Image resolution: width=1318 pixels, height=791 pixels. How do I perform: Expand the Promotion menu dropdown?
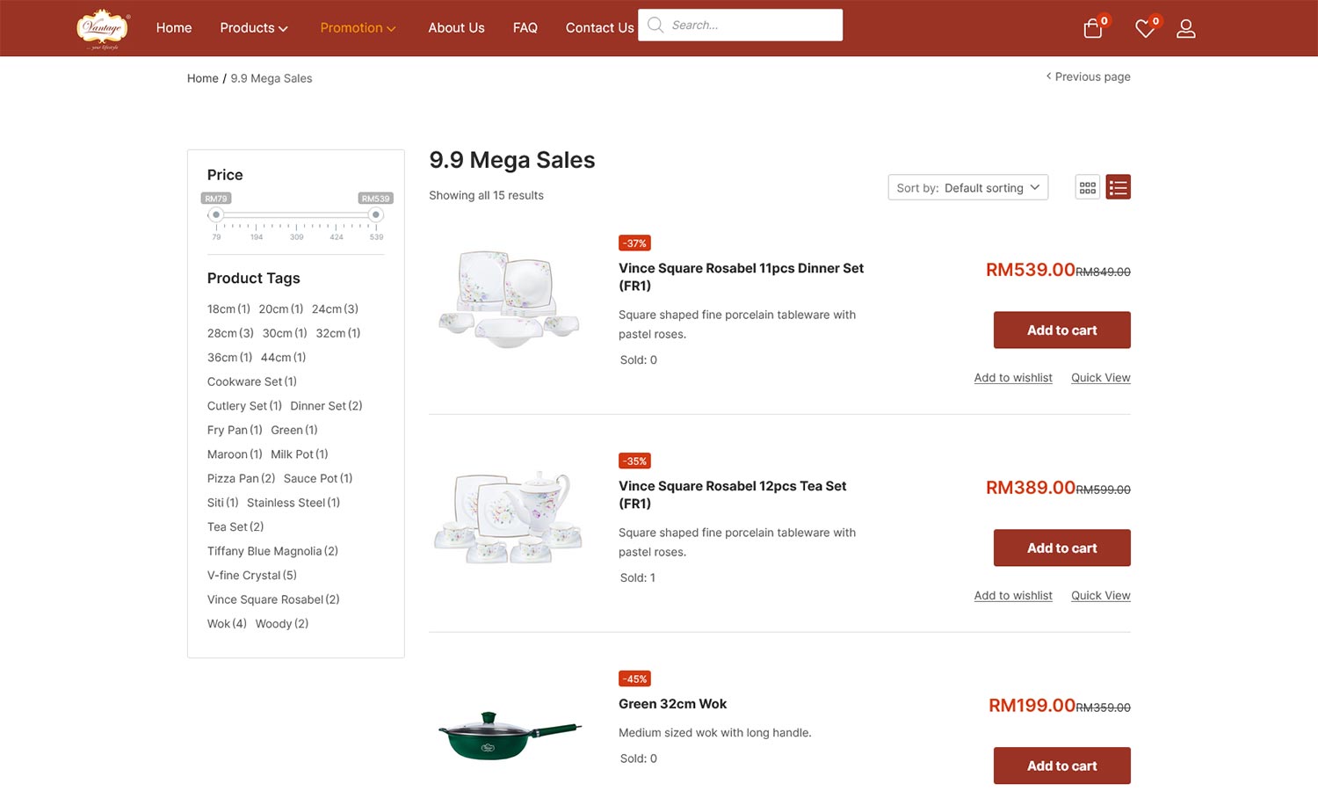pyautogui.click(x=358, y=28)
